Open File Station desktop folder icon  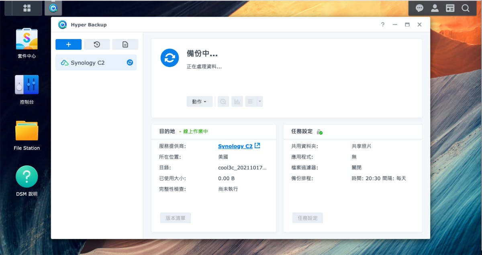pyautogui.click(x=27, y=131)
